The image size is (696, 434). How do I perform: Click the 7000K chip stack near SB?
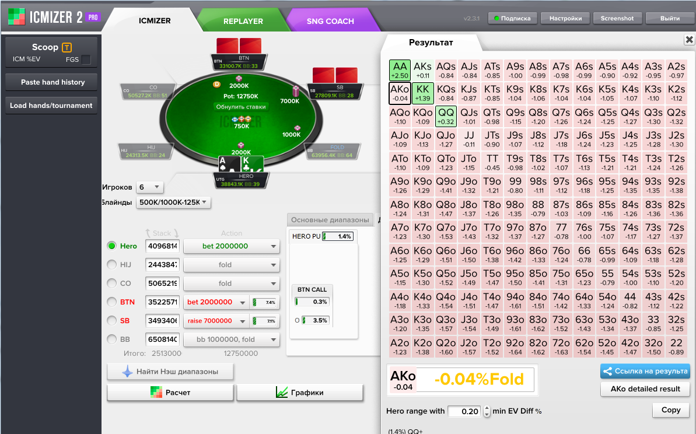[x=296, y=91]
